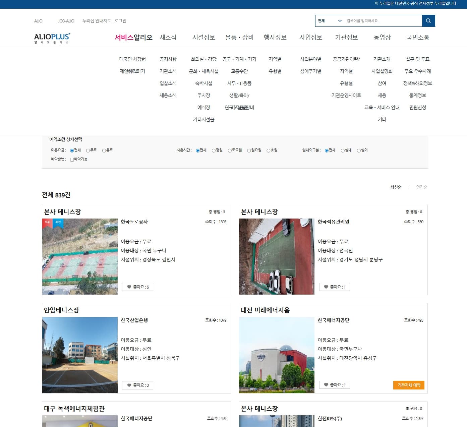Select 실내 radio for 실내외구분
This screenshot has height=427, width=467.
click(343, 150)
